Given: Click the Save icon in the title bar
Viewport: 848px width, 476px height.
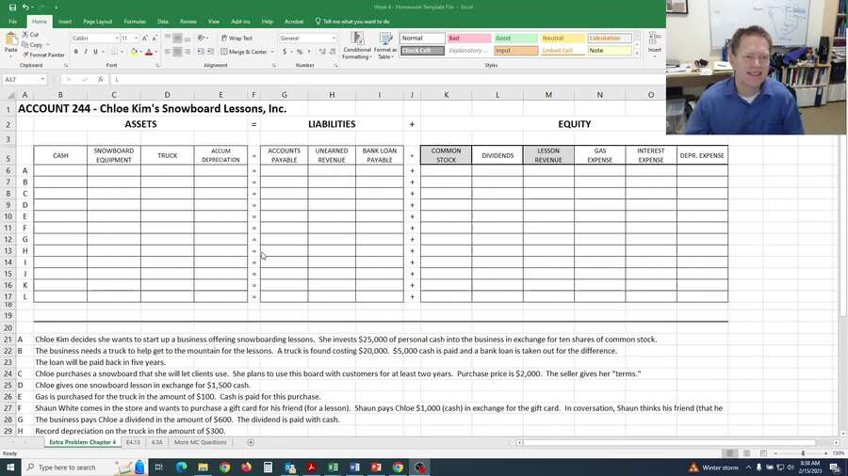Looking at the screenshot, I should 11,7.
